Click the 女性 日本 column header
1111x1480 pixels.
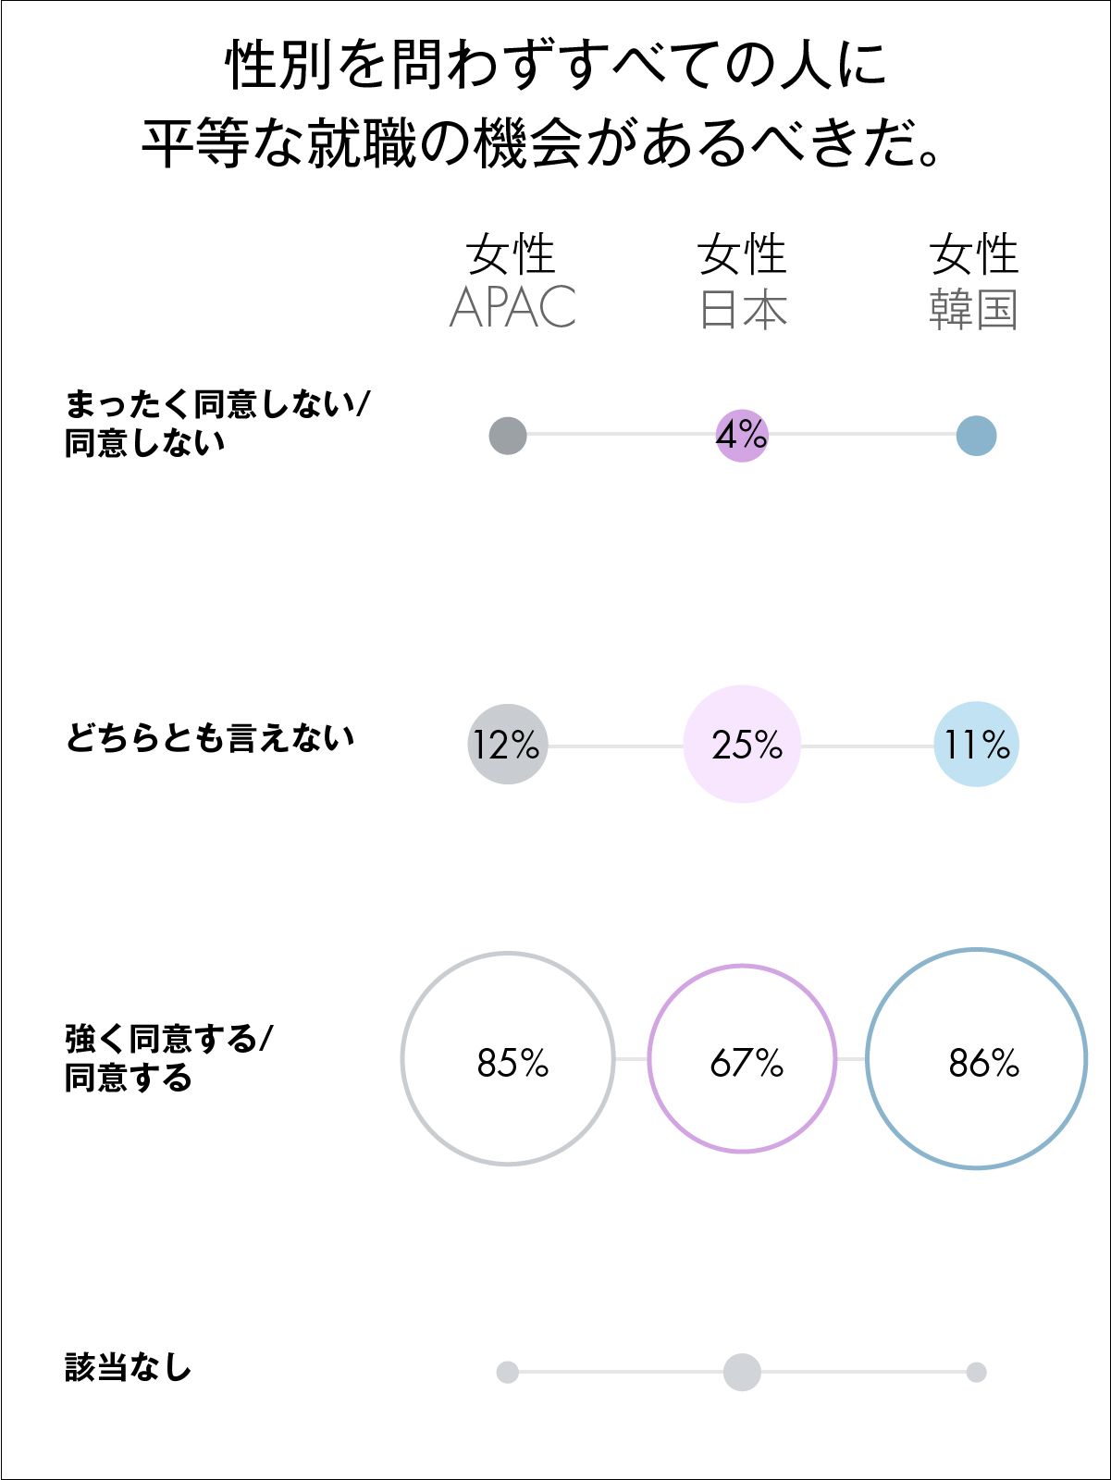click(742, 281)
